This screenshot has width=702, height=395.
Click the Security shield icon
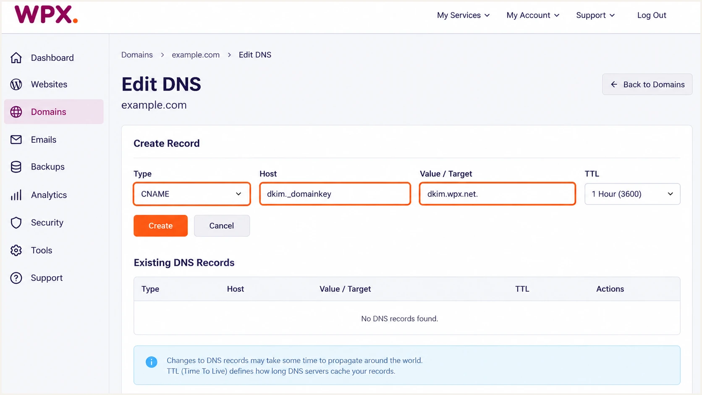click(x=16, y=222)
